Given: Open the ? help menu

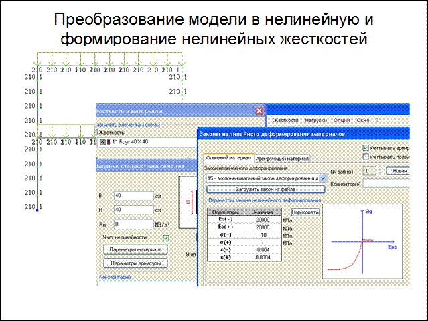Looking at the screenshot, I should [377, 120].
